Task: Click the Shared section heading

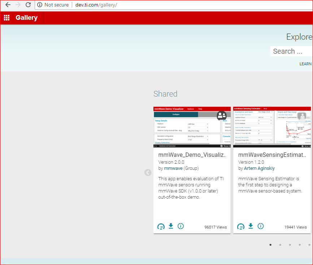Action: [x=165, y=94]
